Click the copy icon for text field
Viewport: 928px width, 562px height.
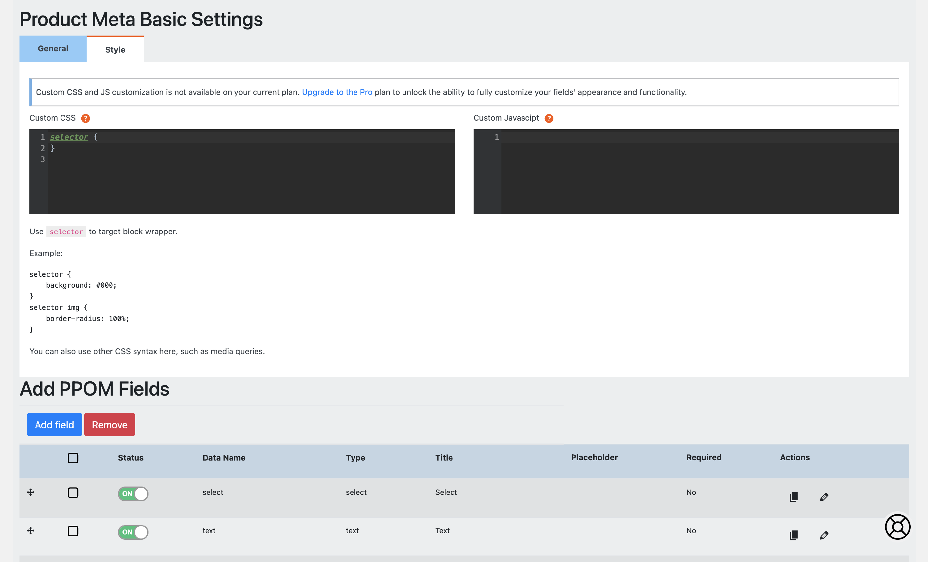coord(793,535)
